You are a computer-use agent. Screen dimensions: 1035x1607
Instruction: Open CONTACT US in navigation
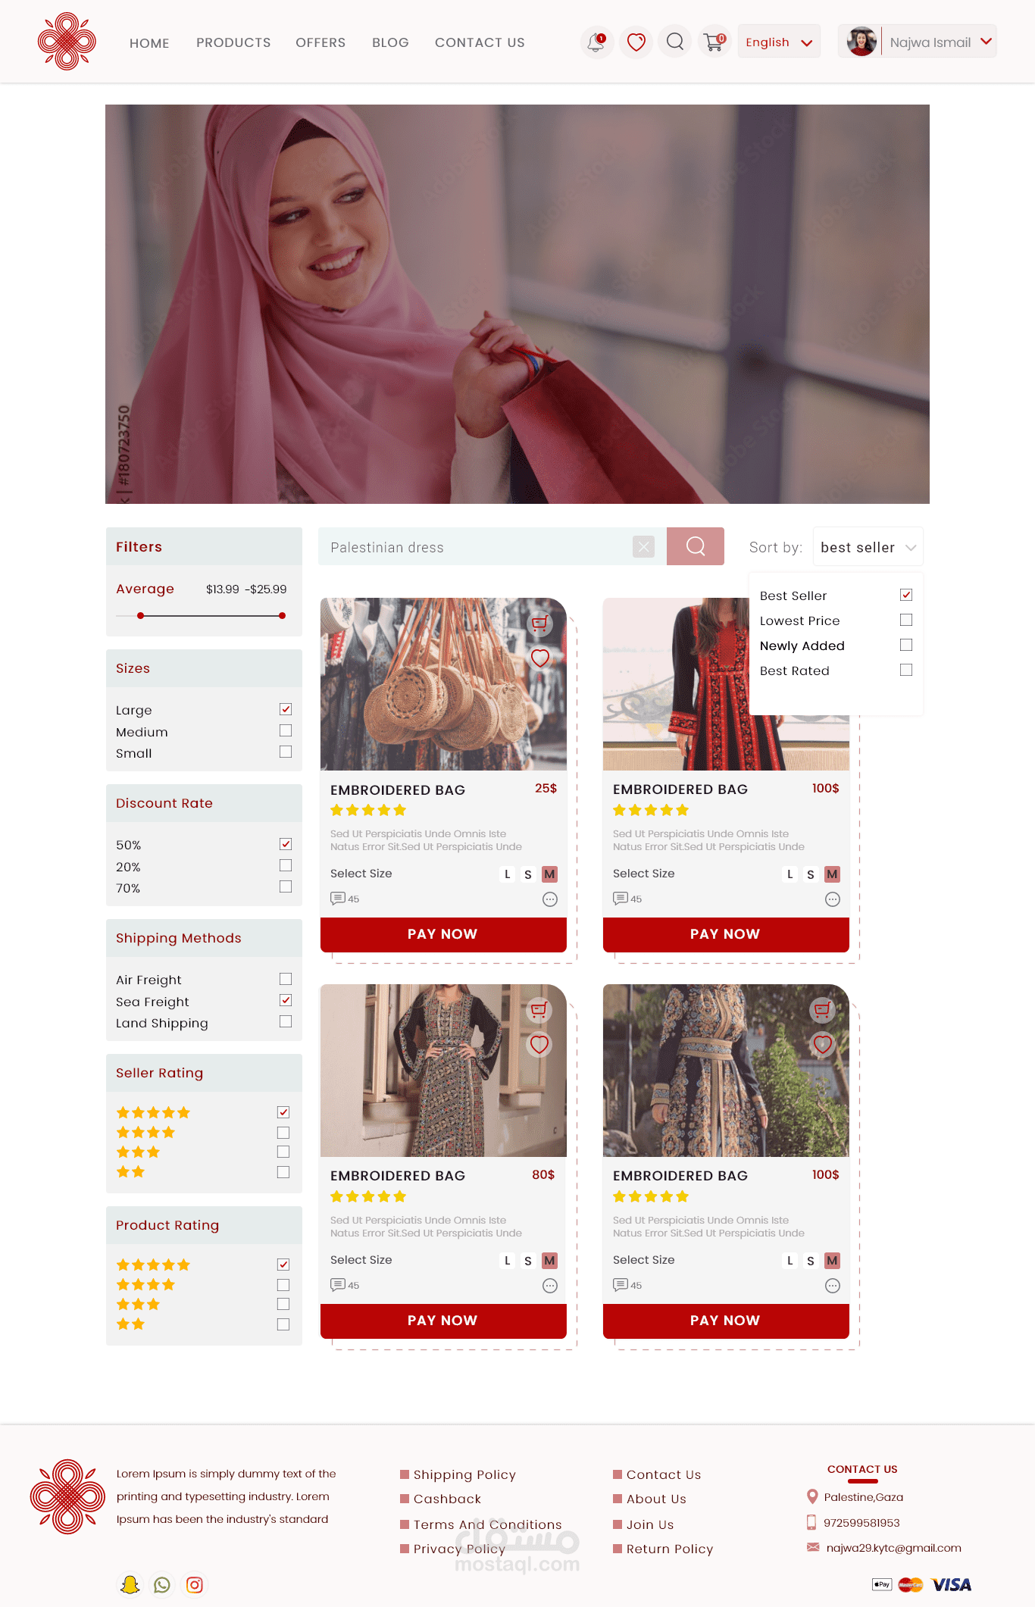[480, 42]
